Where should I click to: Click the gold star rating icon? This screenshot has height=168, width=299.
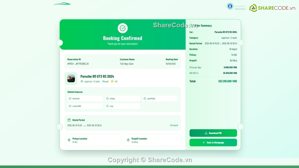[x=112, y=81]
